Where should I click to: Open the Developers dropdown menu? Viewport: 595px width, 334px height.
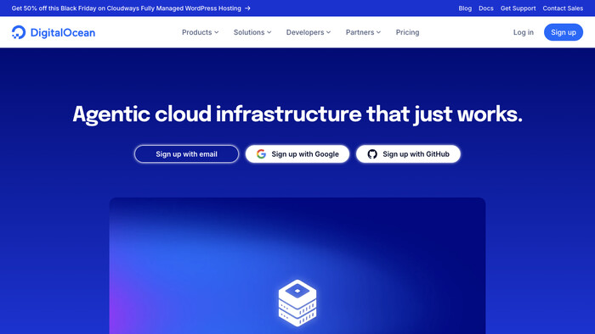[x=309, y=32]
